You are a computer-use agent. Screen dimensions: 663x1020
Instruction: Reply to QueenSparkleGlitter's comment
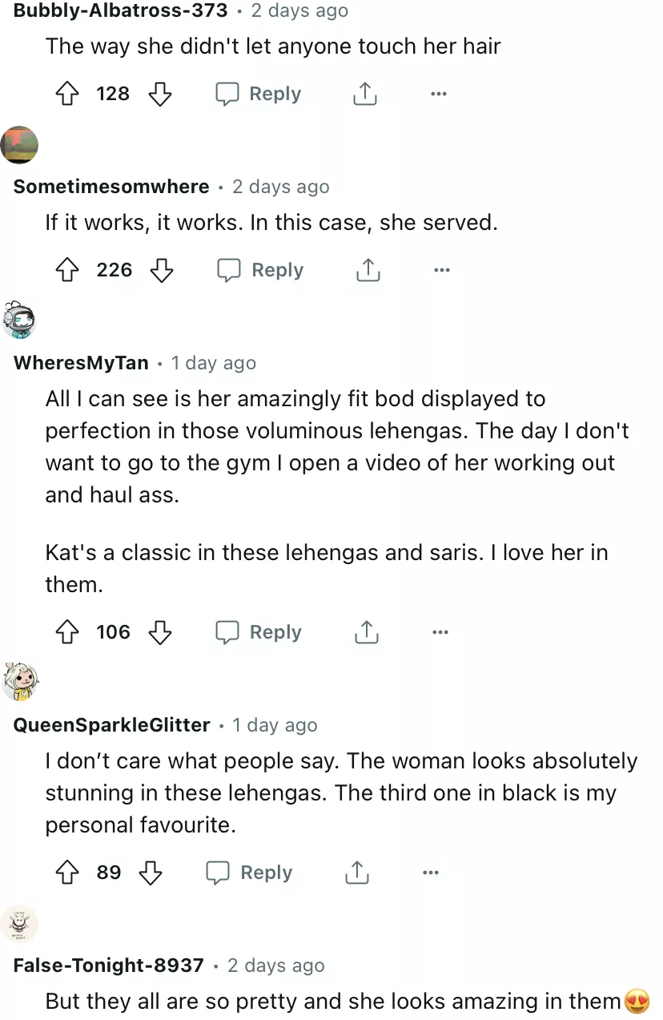click(250, 873)
